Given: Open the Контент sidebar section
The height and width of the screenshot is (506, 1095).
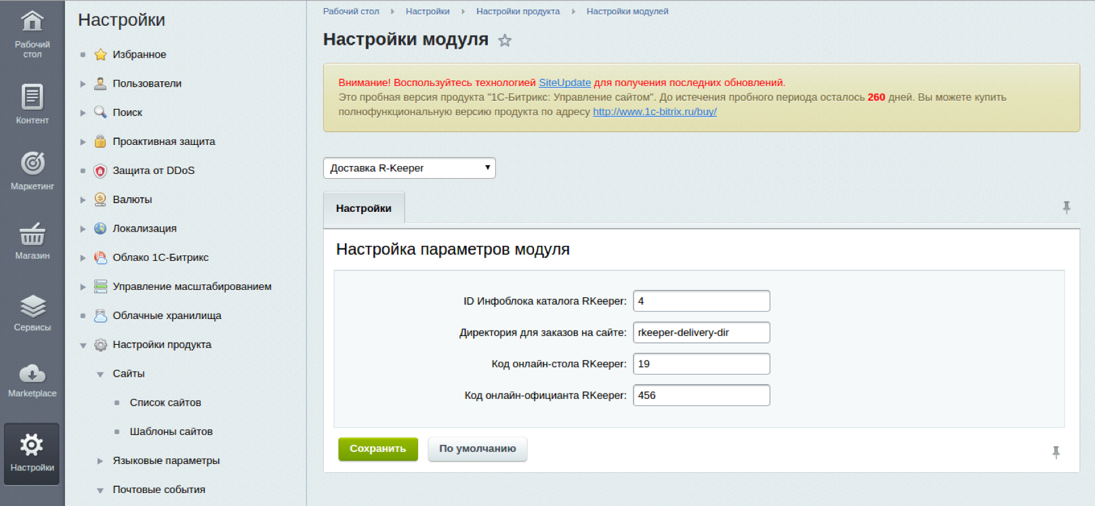Looking at the screenshot, I should (x=32, y=104).
